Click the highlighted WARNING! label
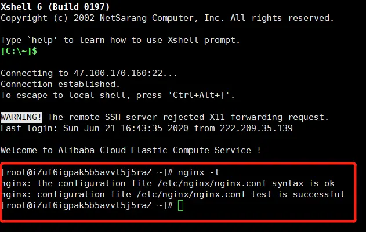 point(21,117)
